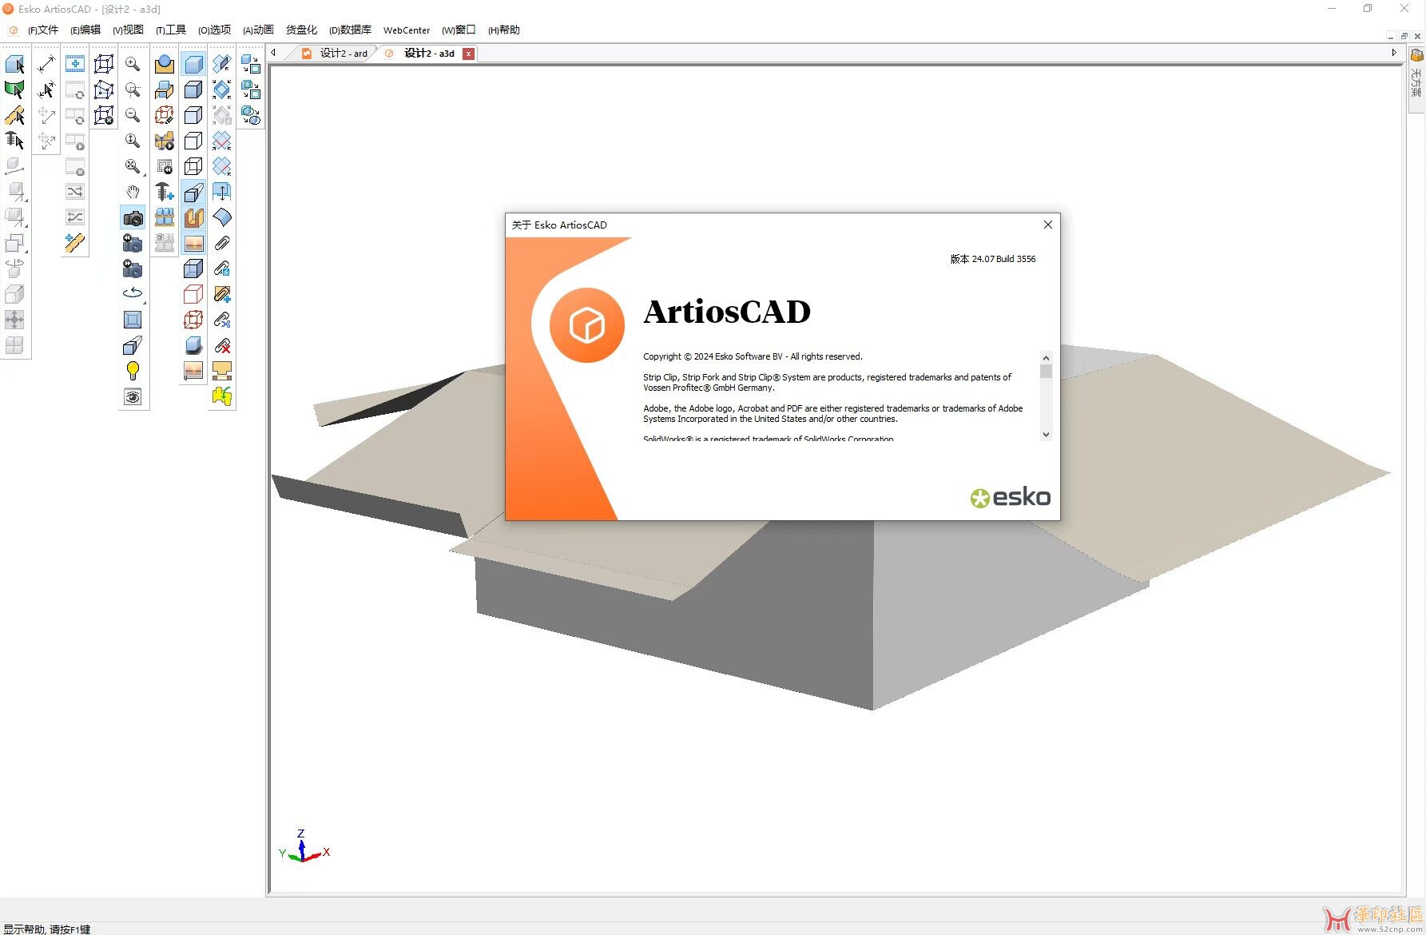Zoom in with the plus magnifier

[133, 64]
